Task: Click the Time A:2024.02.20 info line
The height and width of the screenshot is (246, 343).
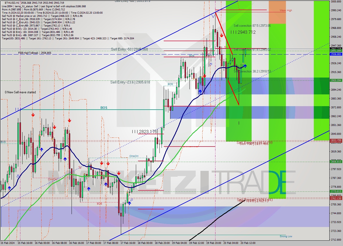Action: [x=52, y=13]
